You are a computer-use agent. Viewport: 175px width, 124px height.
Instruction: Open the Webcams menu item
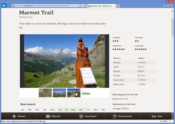[53, 116]
